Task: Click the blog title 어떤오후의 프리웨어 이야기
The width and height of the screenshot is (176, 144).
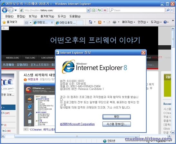Action: point(95,40)
